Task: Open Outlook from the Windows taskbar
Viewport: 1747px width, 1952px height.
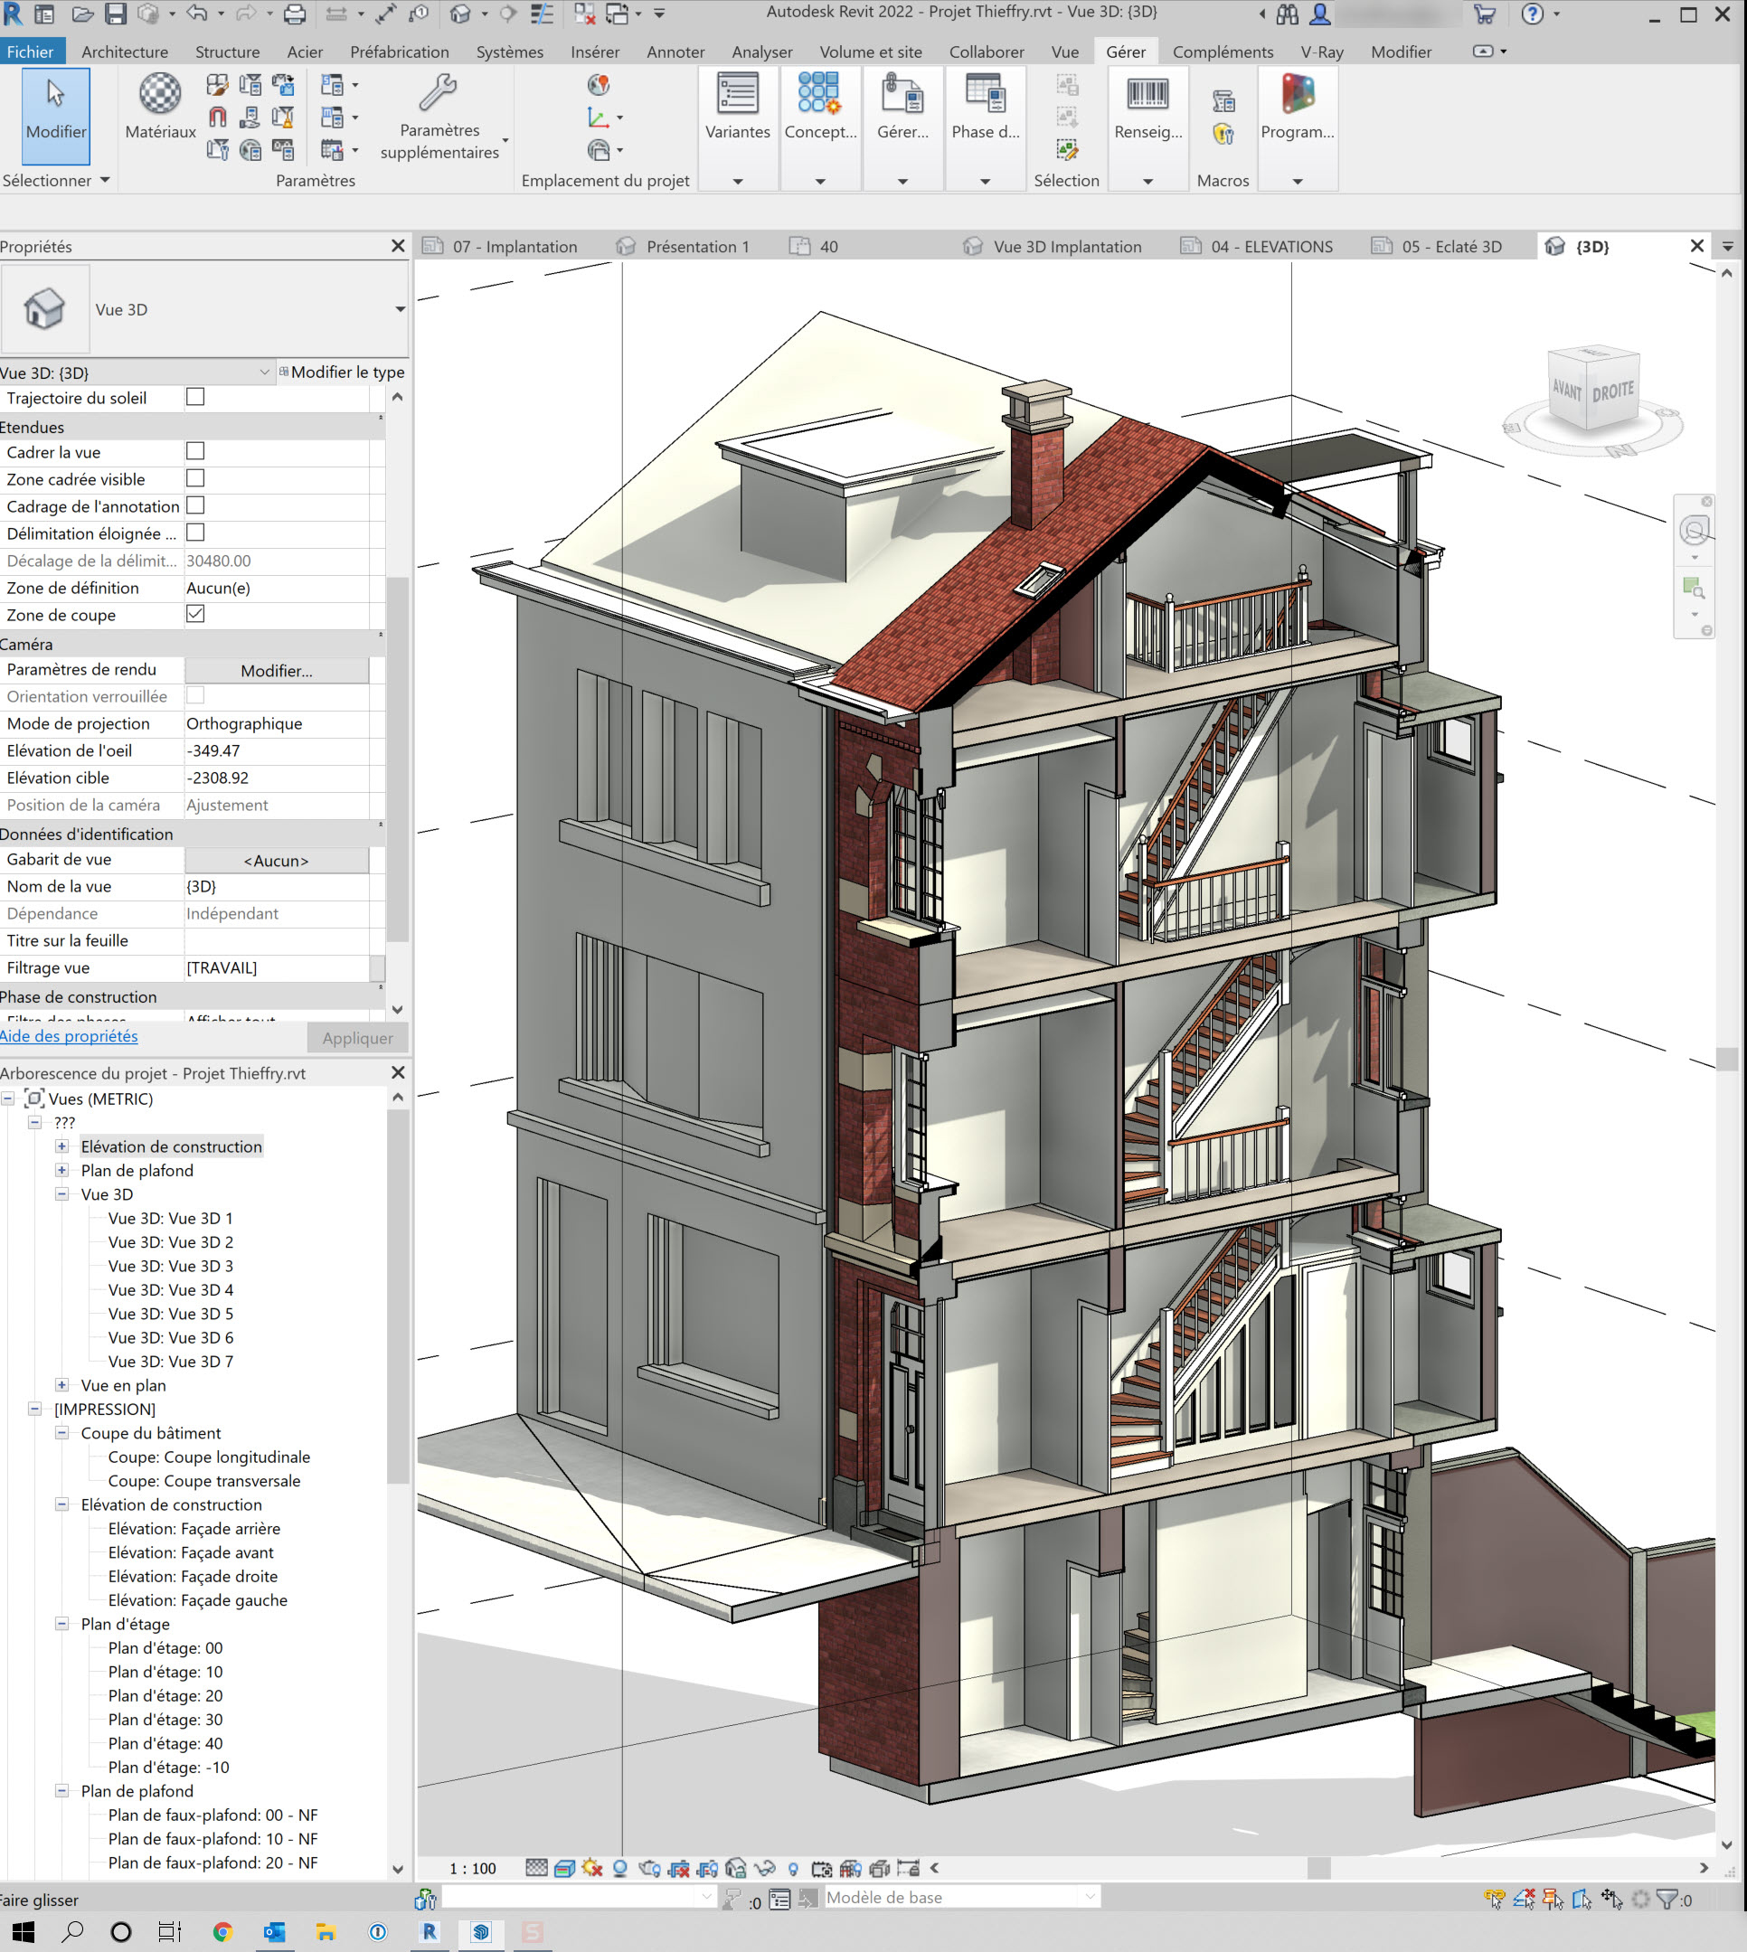Action: click(275, 1932)
